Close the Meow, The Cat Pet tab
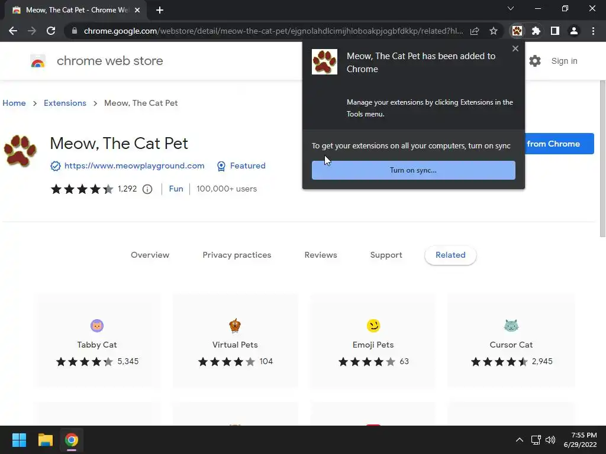The width and height of the screenshot is (606, 454). coord(137,10)
